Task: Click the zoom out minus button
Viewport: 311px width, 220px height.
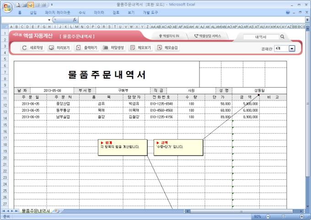Action: (x=268, y=216)
